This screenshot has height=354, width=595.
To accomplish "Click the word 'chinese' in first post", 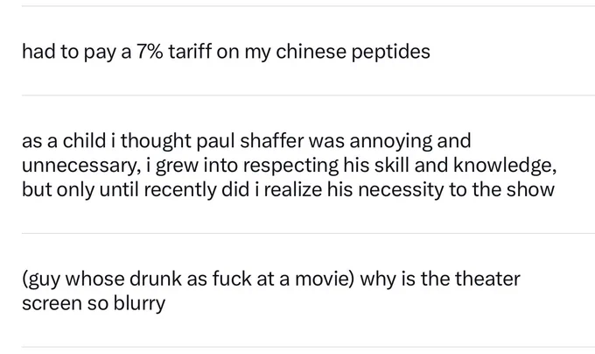I will pyautogui.click(x=311, y=51).
